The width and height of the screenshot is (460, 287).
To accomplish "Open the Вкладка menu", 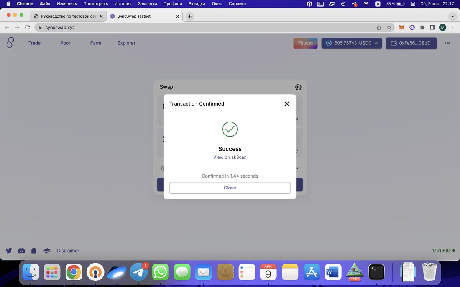I will [197, 4].
